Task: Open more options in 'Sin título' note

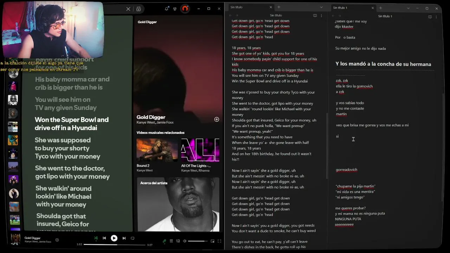Action: [x=321, y=15]
